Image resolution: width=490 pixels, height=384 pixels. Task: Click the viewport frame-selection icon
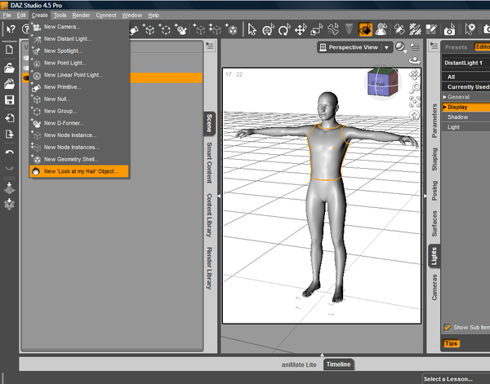(415, 102)
